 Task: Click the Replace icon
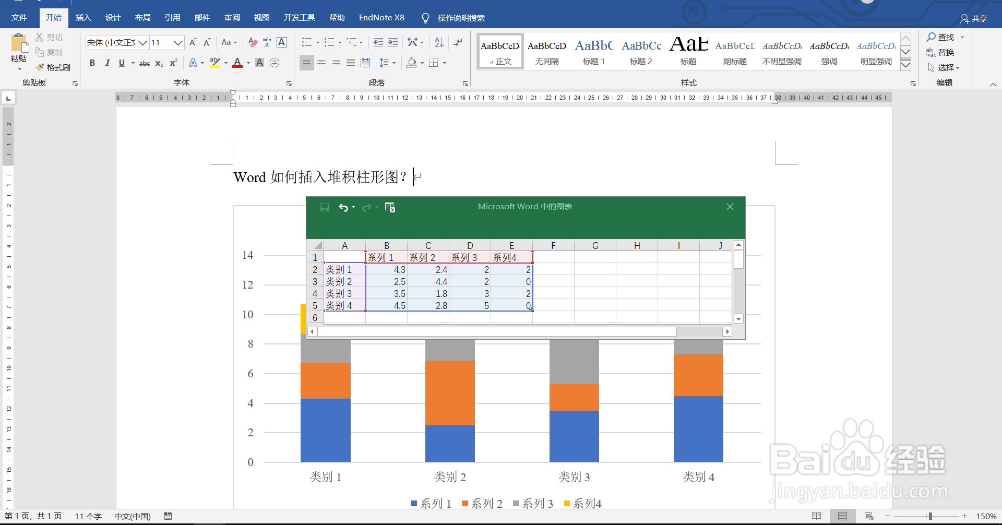click(x=931, y=52)
